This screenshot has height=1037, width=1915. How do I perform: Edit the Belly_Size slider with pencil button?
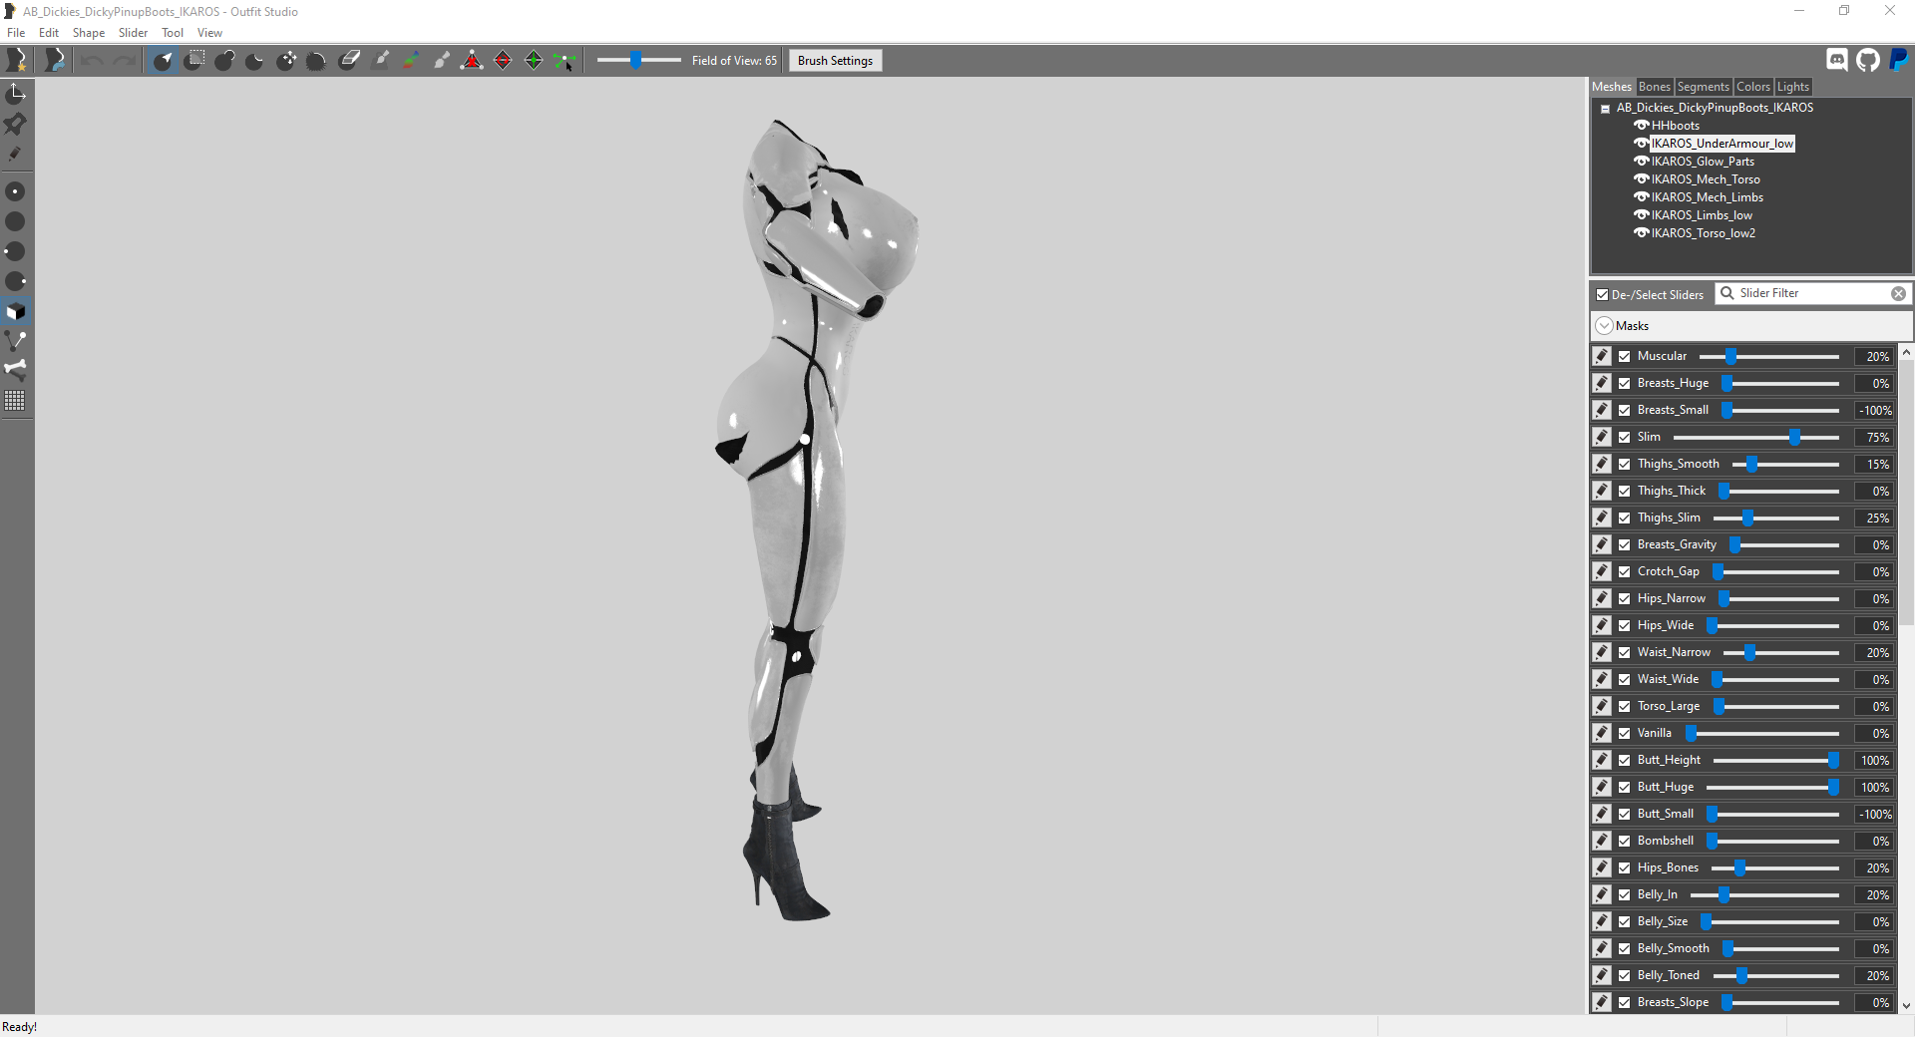1602,921
